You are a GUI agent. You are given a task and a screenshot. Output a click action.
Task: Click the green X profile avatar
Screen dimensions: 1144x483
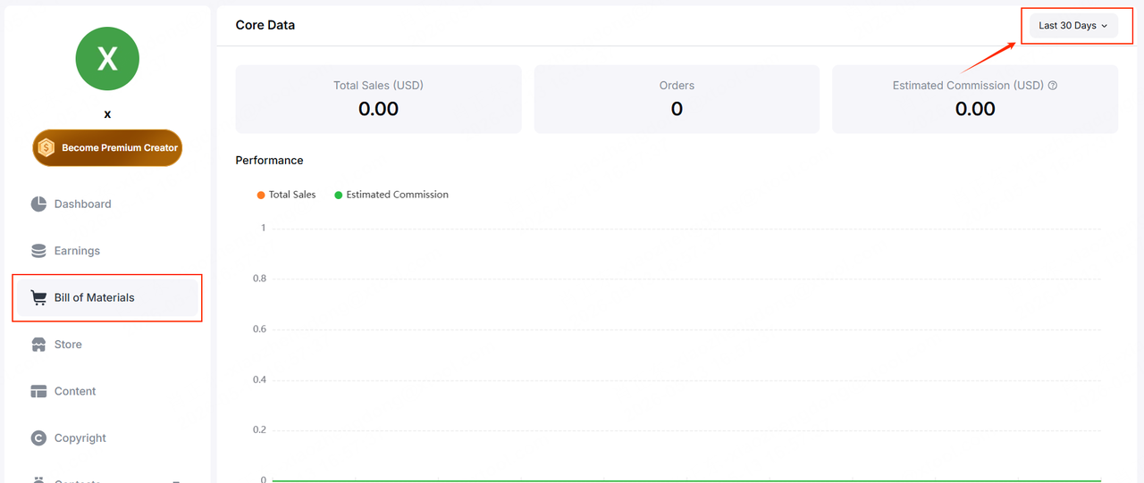coord(107,59)
